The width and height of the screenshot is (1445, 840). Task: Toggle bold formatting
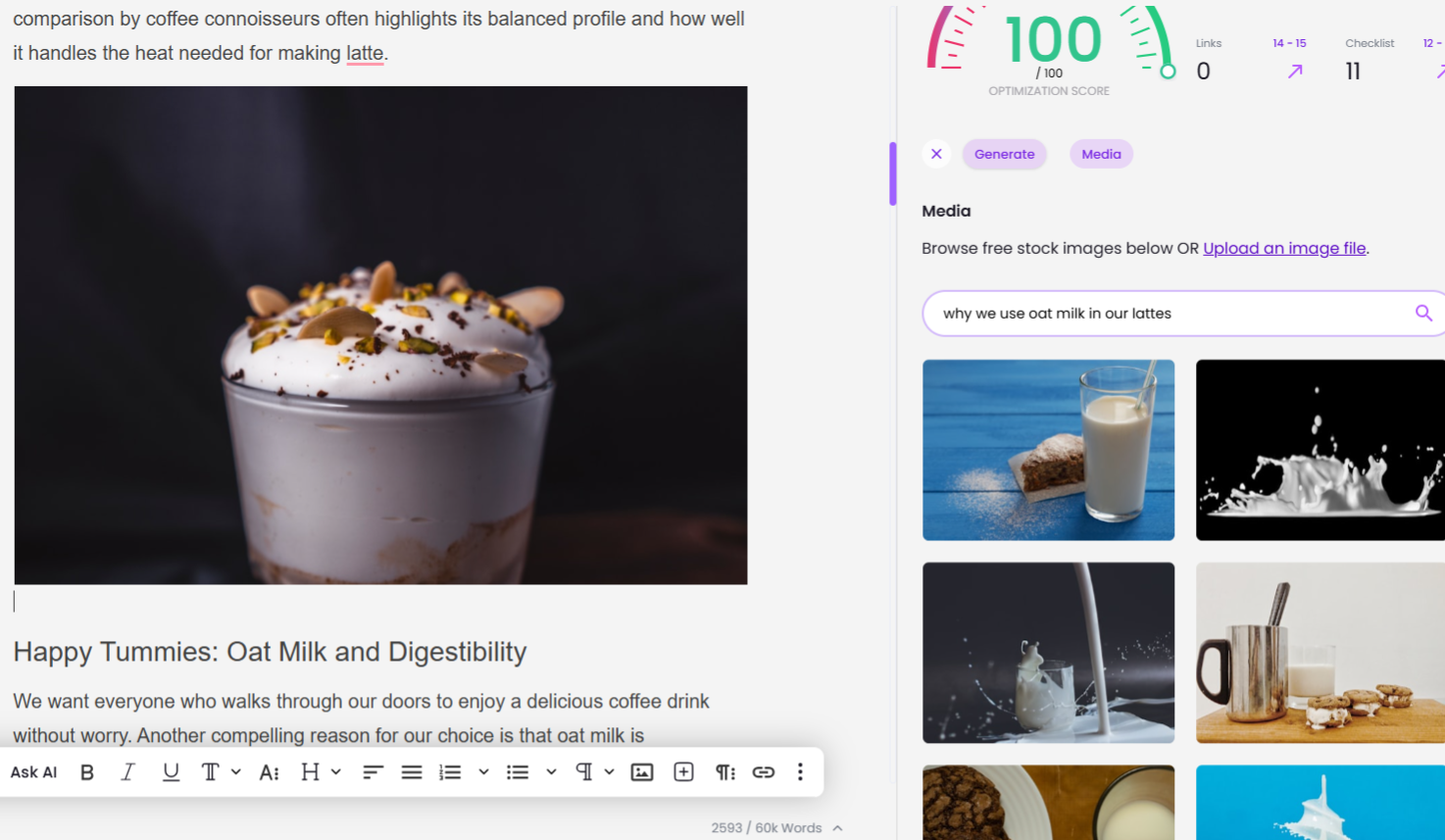[x=87, y=772]
